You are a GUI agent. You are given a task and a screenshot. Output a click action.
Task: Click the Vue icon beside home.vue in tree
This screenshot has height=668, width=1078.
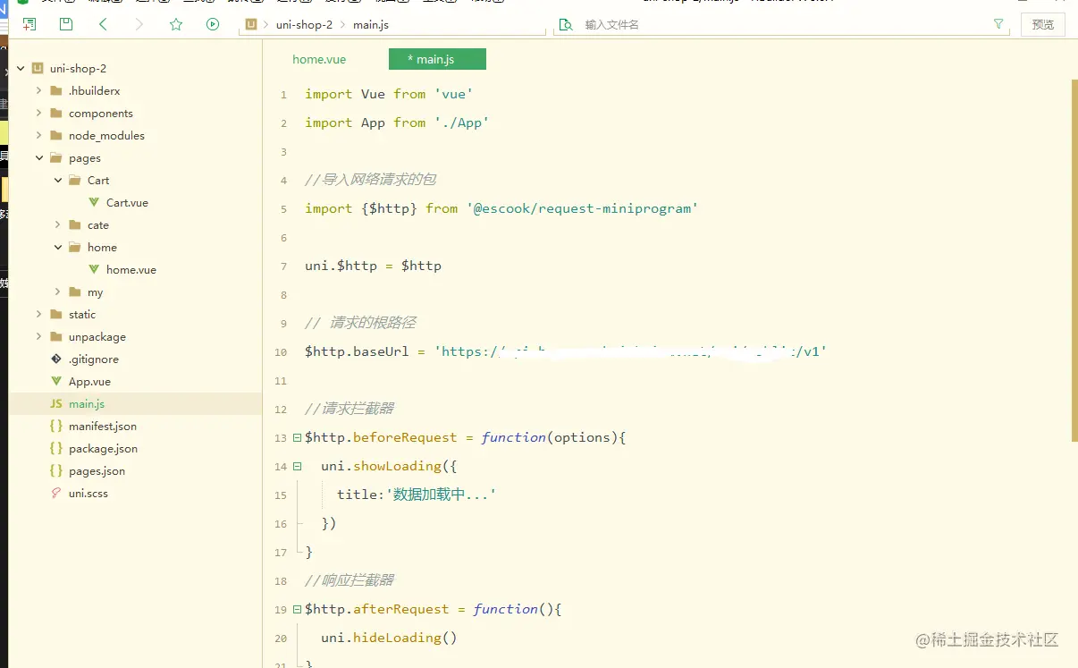[x=94, y=270]
